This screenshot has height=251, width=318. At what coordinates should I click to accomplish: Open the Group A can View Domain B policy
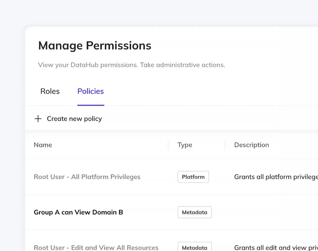pyautogui.click(x=78, y=212)
